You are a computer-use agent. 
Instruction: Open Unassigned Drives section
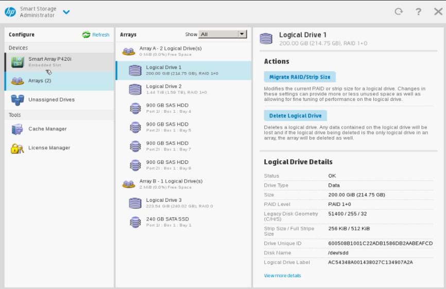point(51,100)
